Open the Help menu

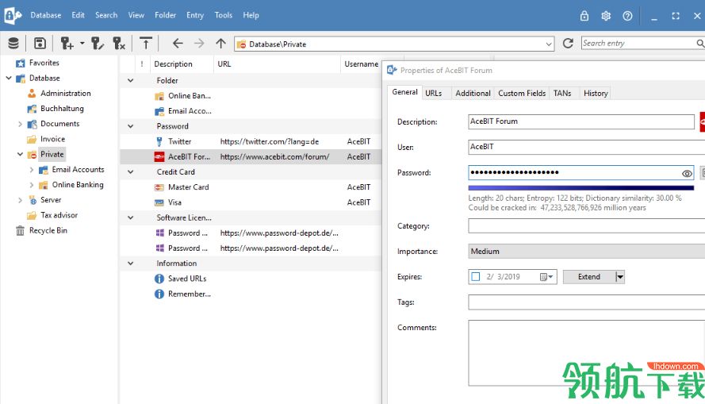251,15
